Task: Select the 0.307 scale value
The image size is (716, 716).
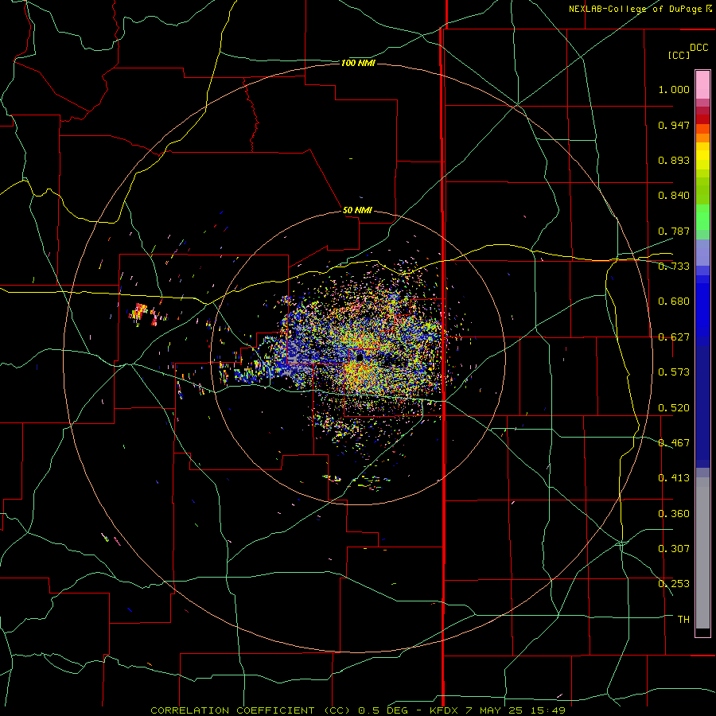Action: point(674,549)
